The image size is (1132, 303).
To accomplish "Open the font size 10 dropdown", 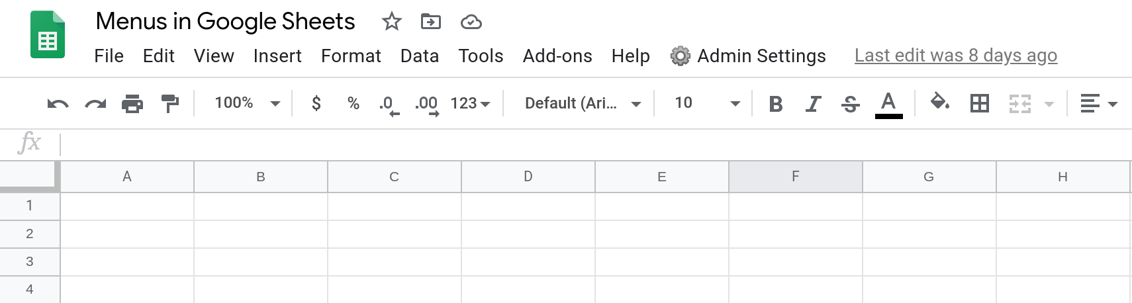I will tap(707, 103).
